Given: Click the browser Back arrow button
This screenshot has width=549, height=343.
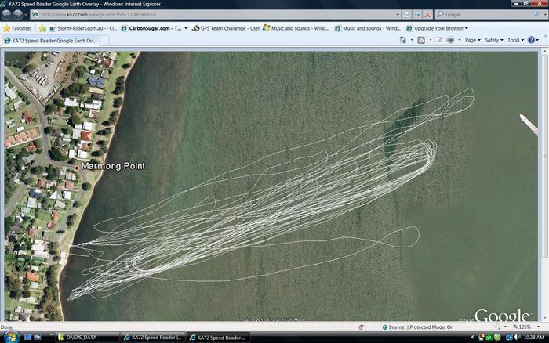Looking at the screenshot, I should 7,14.
